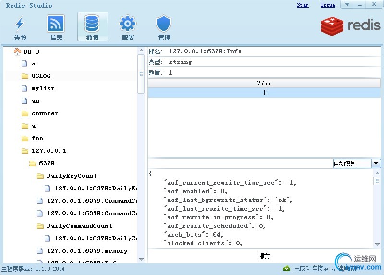Image resolution: width=384 pixels, height=275 pixels.
Task: Open the 配置 (Config) gear icon
Action: click(x=128, y=24)
